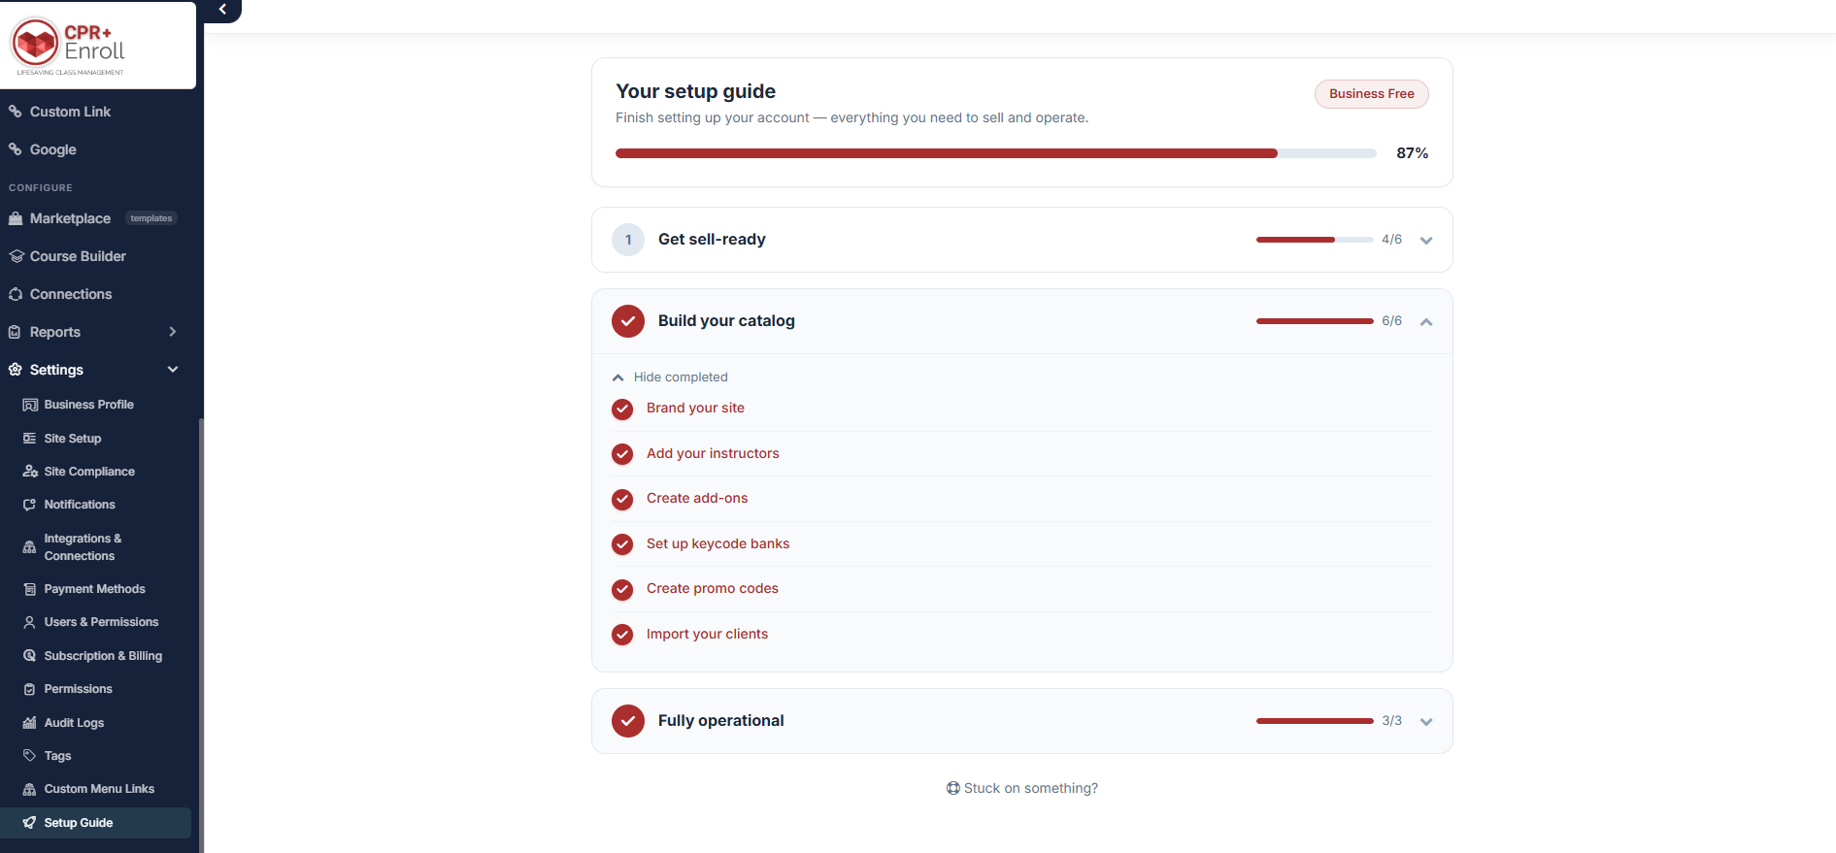
Task: Toggle the Import your clients checkmark
Action: (622, 635)
